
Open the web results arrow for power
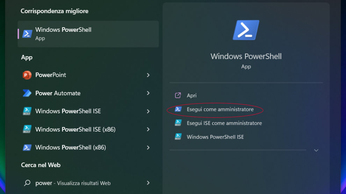coord(148,183)
